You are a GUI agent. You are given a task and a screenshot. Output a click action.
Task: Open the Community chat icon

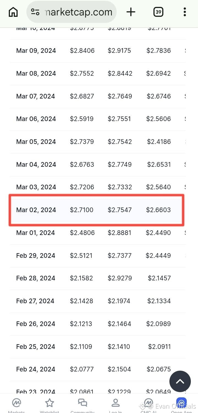tap(82, 405)
